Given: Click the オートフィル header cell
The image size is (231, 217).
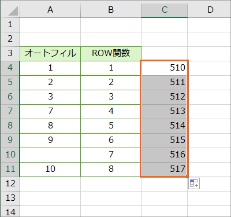Looking at the screenshot, I should (x=50, y=54).
